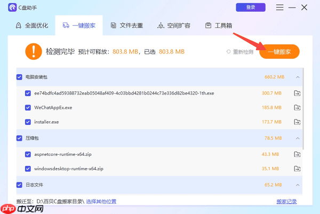
Task: Open the 工具箱 tab
Action: point(218,26)
